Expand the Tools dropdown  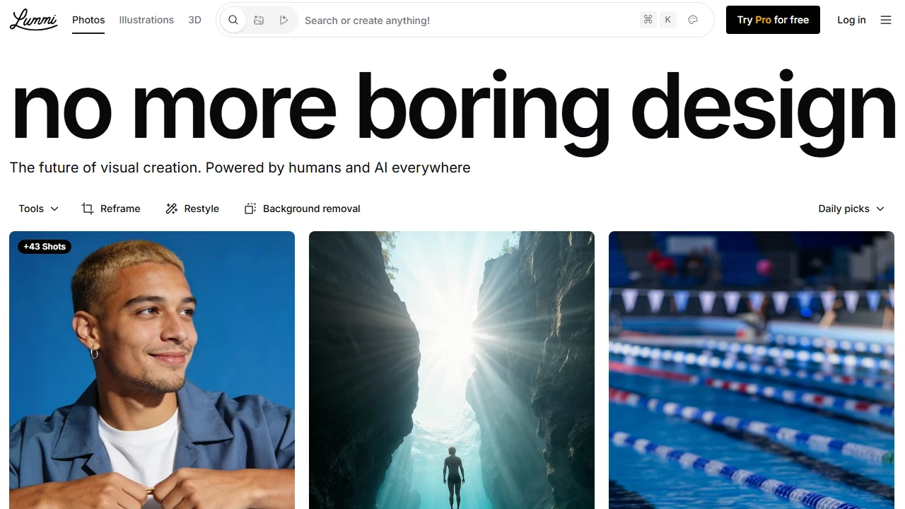(39, 209)
